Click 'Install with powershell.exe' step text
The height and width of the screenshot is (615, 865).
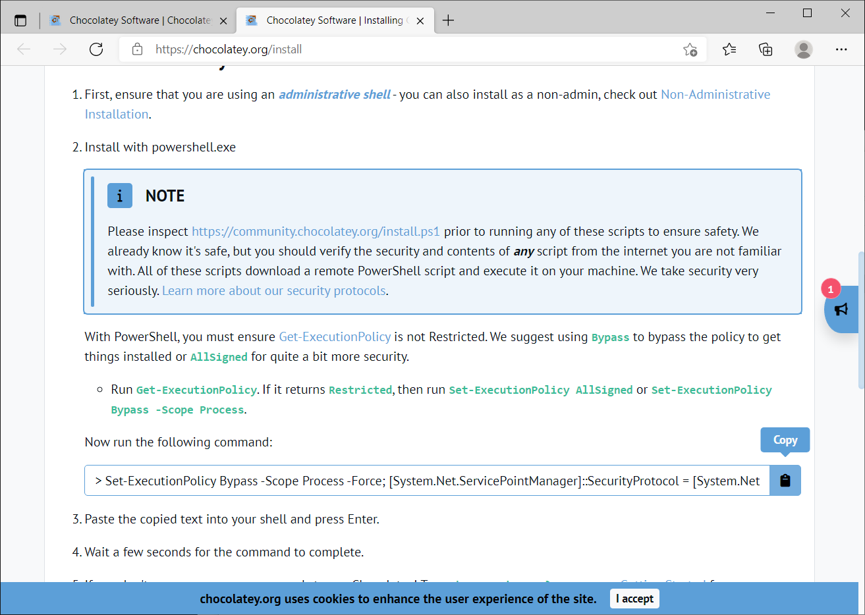pyautogui.click(x=160, y=147)
